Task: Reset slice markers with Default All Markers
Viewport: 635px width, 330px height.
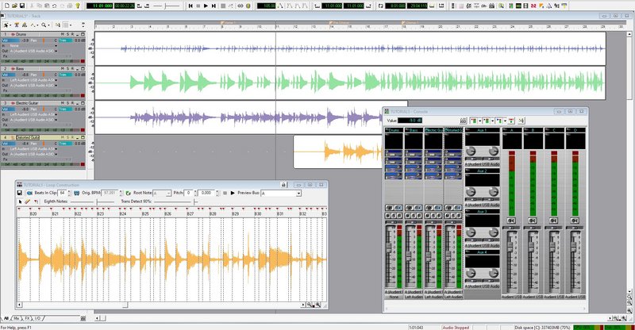Action: [x=36, y=201]
